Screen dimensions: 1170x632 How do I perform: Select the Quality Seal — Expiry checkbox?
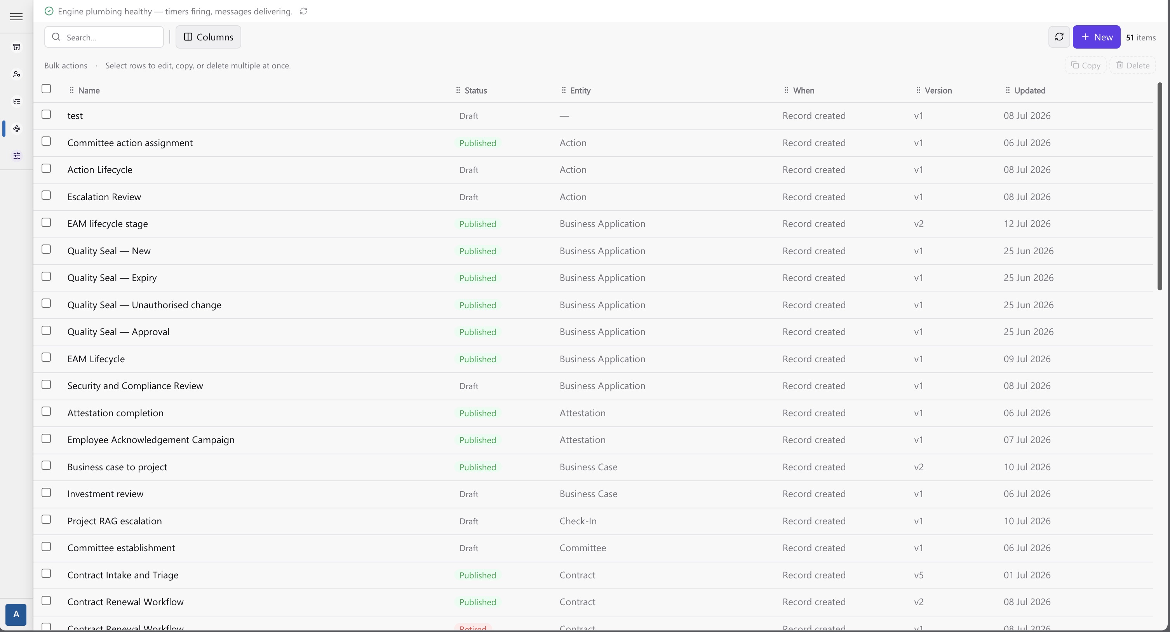(46, 276)
